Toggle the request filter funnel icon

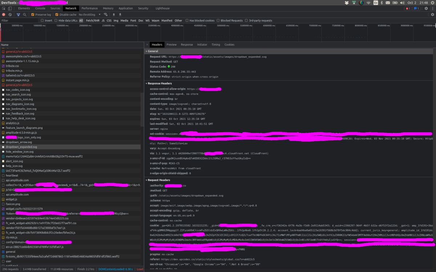18,15
